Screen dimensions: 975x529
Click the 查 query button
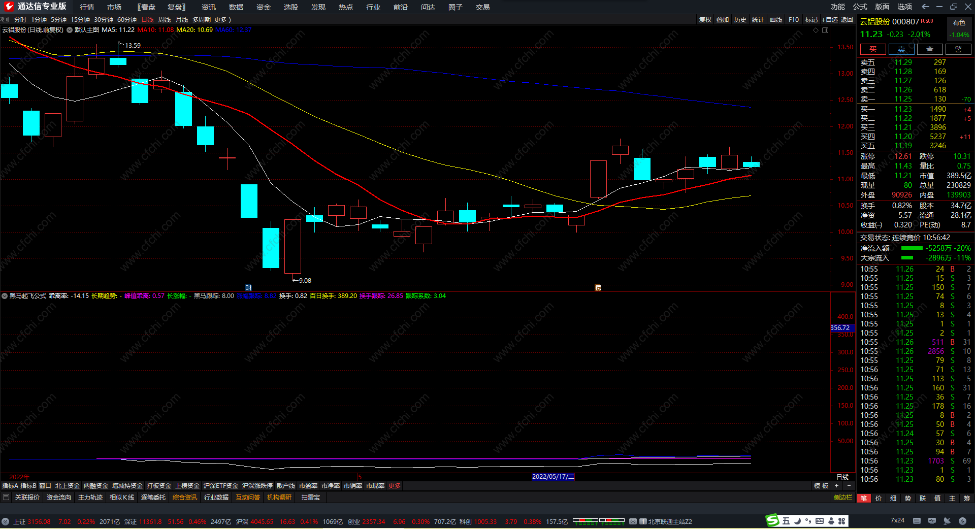pyautogui.click(x=930, y=49)
